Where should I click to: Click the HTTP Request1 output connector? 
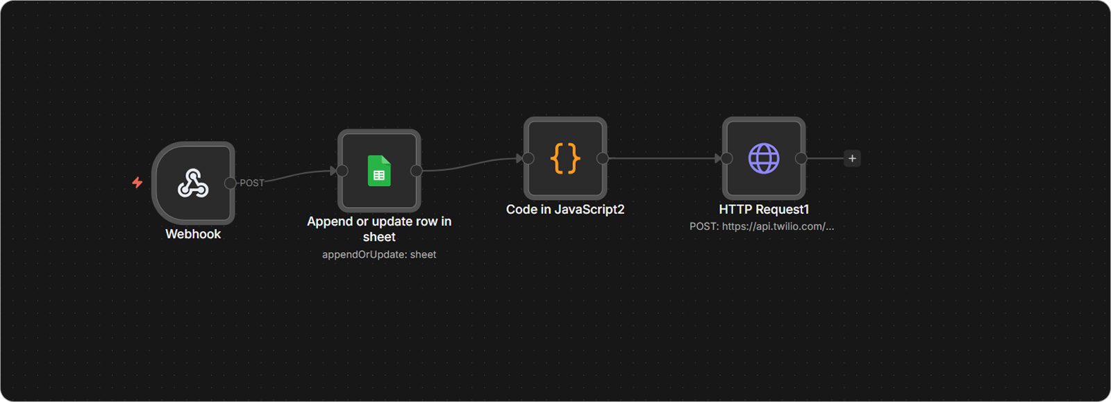tap(801, 158)
